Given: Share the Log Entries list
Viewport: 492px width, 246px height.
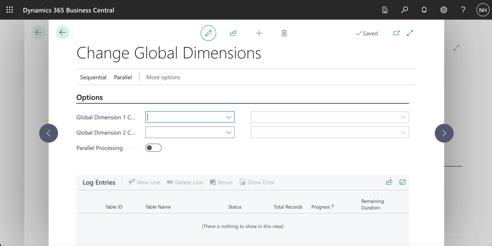Looking at the screenshot, I should [389, 182].
